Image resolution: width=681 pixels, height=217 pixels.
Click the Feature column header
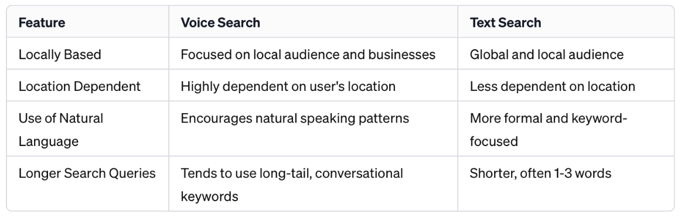[x=42, y=23]
